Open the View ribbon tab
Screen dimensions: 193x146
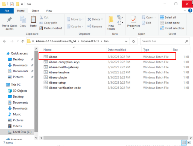click(49, 11)
